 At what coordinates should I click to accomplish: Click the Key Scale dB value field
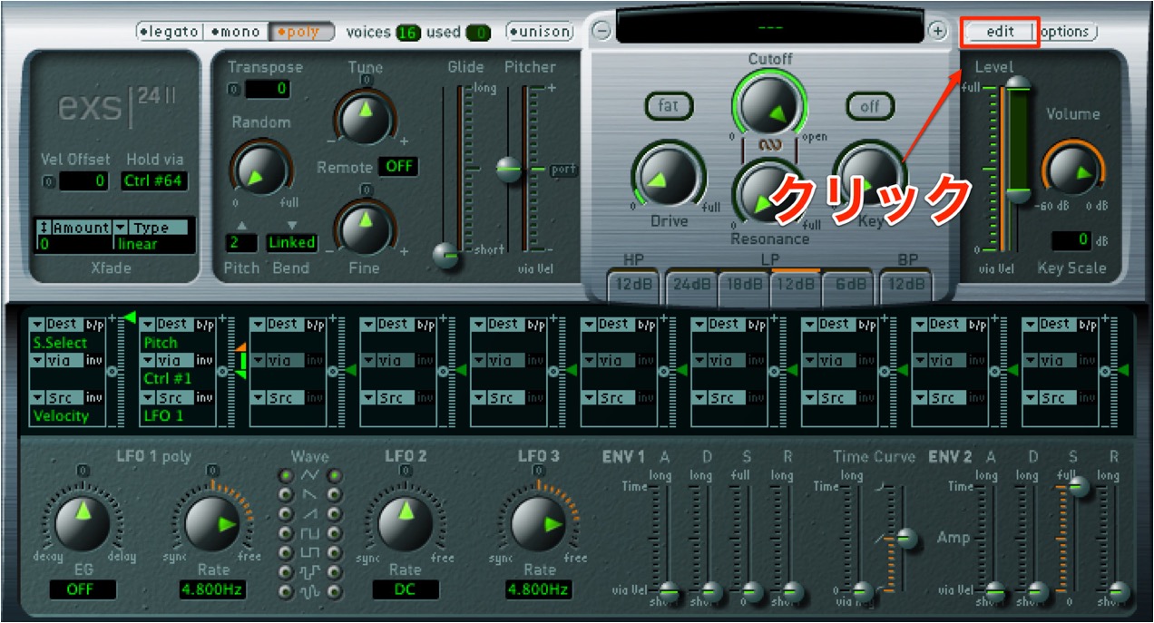[1071, 240]
